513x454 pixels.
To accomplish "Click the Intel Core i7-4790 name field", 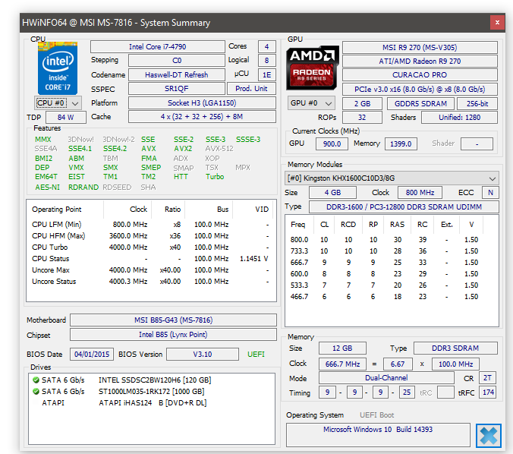I will 158,47.
